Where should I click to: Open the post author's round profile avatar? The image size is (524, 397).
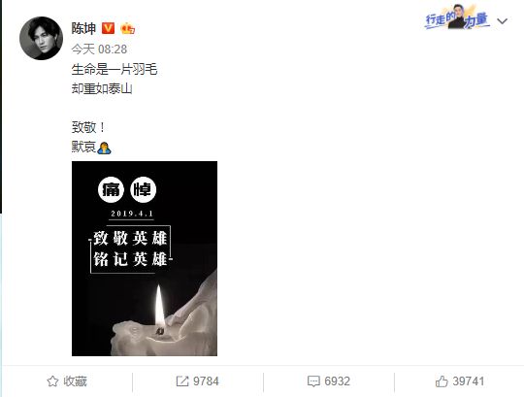(x=41, y=38)
